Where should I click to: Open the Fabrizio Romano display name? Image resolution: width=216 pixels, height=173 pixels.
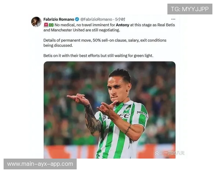click(x=59, y=19)
